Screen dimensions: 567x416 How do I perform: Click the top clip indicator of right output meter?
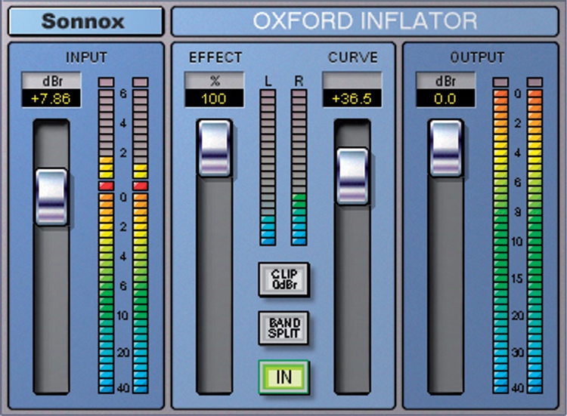click(x=534, y=82)
